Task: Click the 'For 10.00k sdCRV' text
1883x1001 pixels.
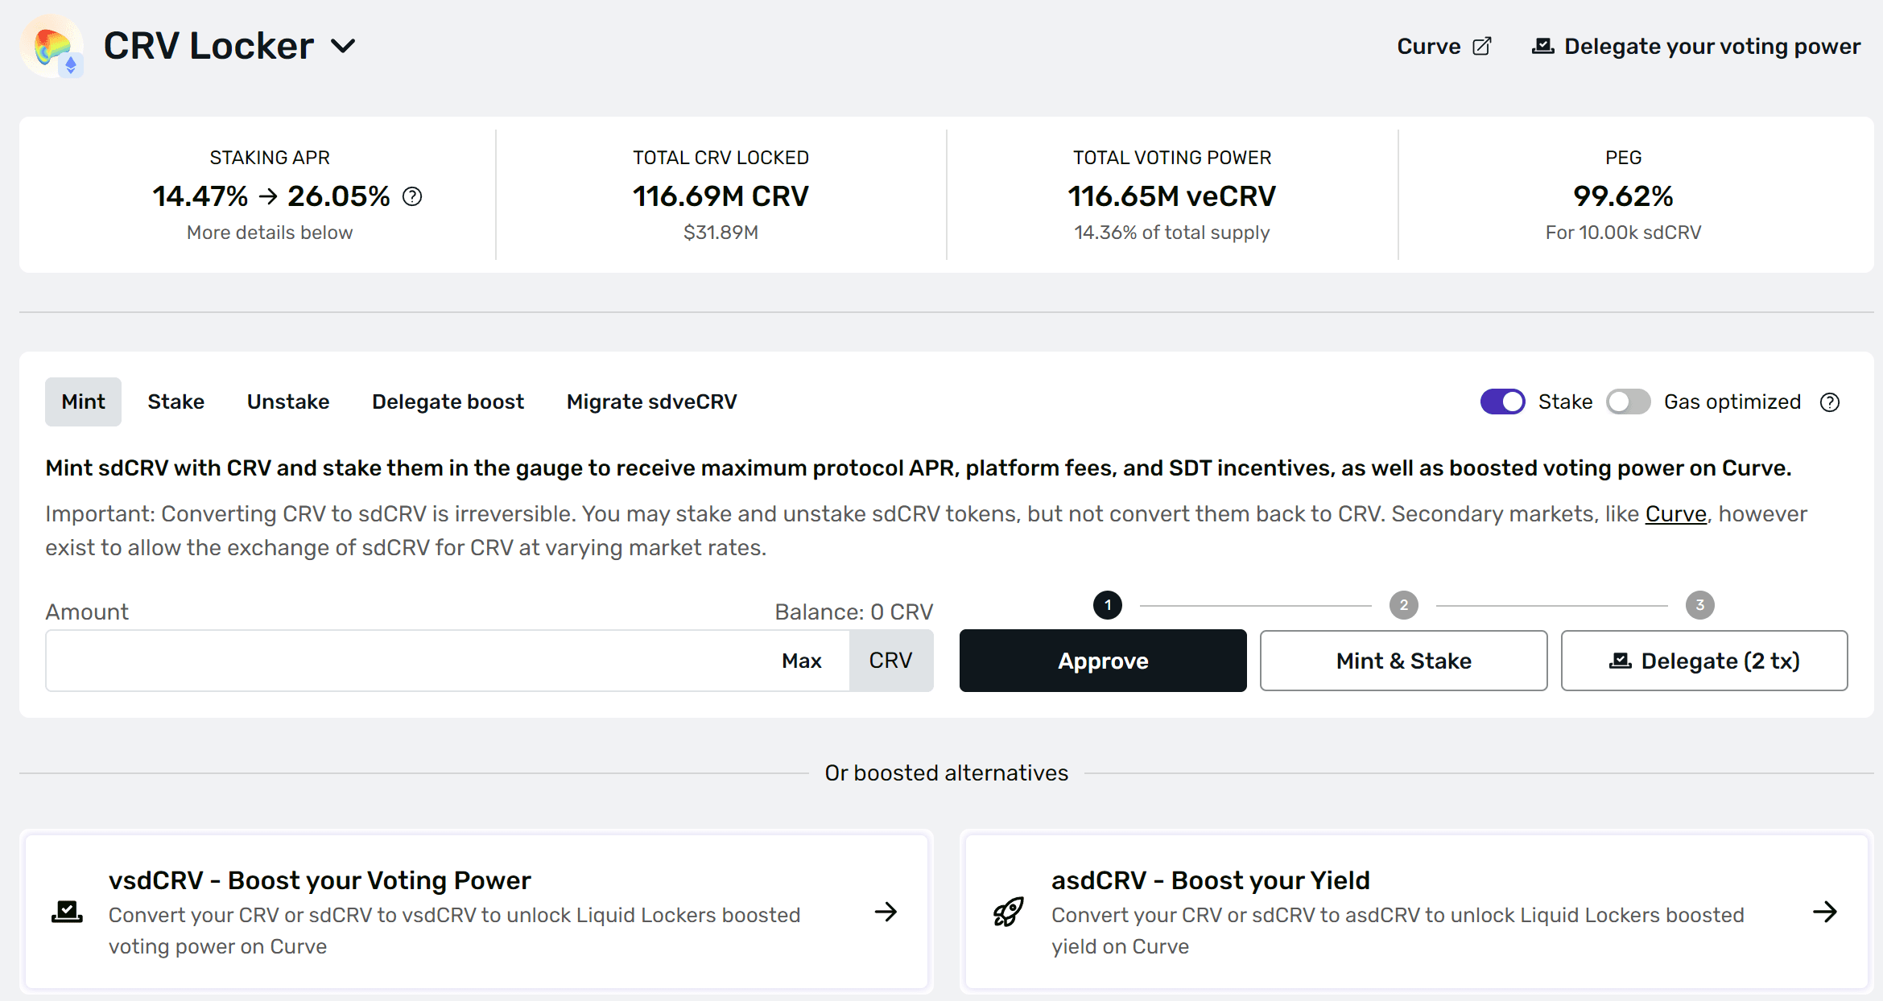Action: pyautogui.click(x=1623, y=233)
